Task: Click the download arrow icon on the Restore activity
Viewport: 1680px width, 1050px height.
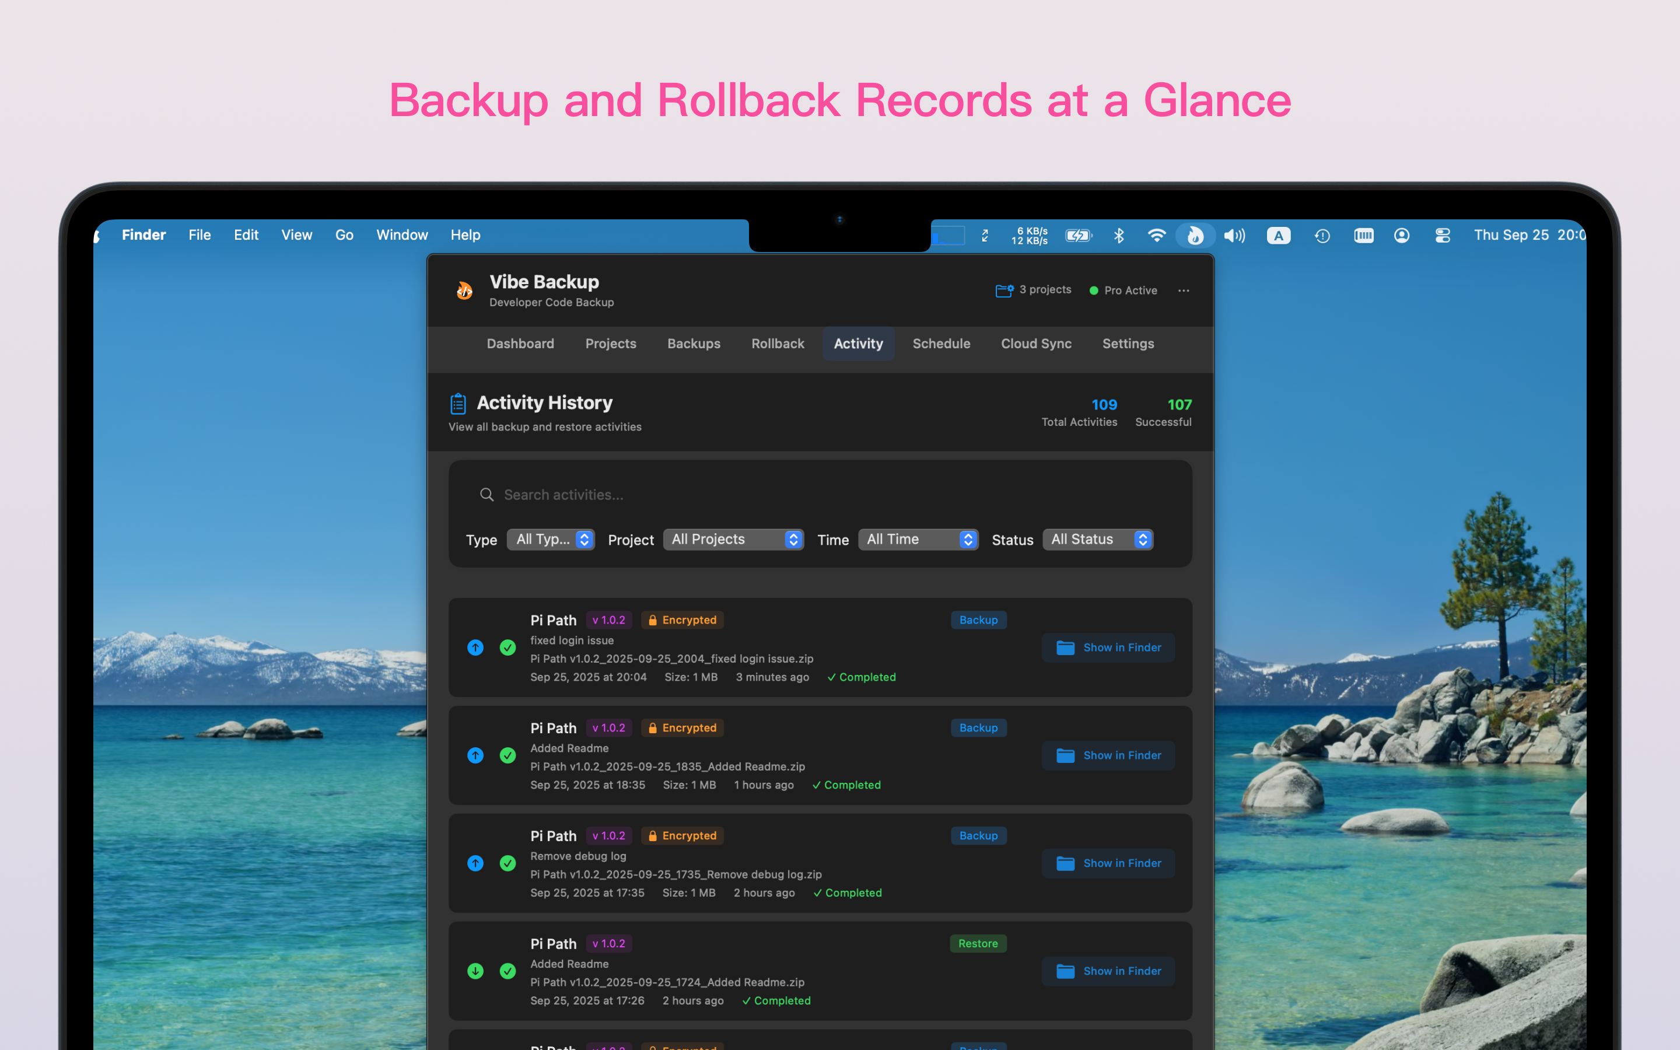Action: point(475,971)
